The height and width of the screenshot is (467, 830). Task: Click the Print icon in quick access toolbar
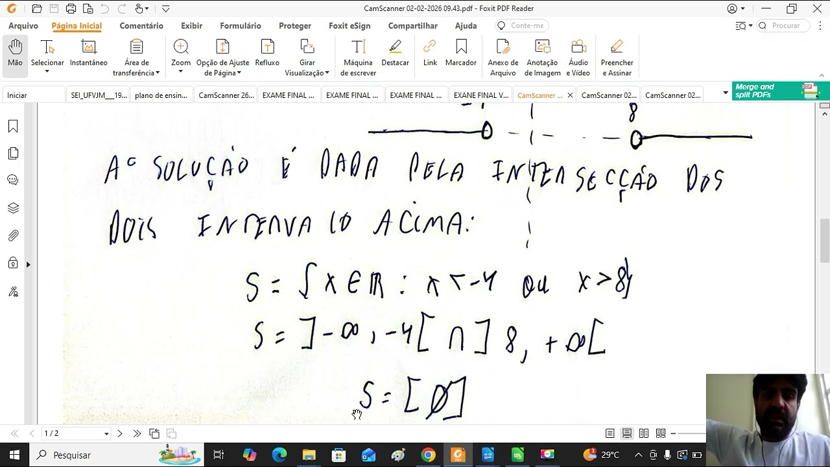(x=71, y=8)
